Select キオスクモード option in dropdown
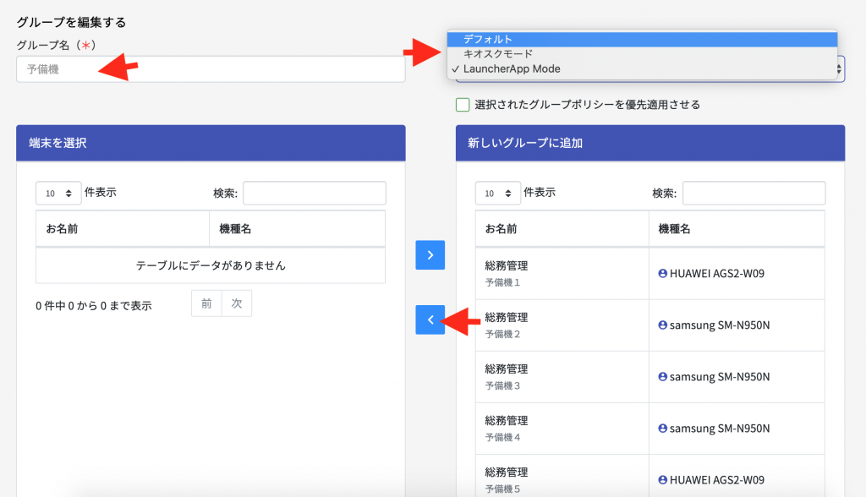 643,54
